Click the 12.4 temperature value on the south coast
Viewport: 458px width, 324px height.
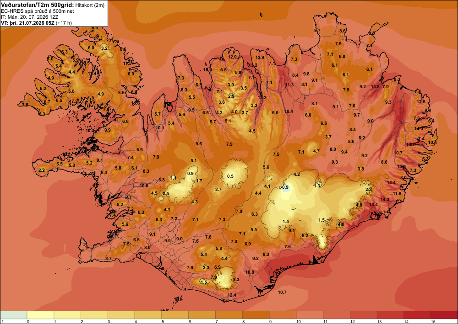click(x=232, y=295)
